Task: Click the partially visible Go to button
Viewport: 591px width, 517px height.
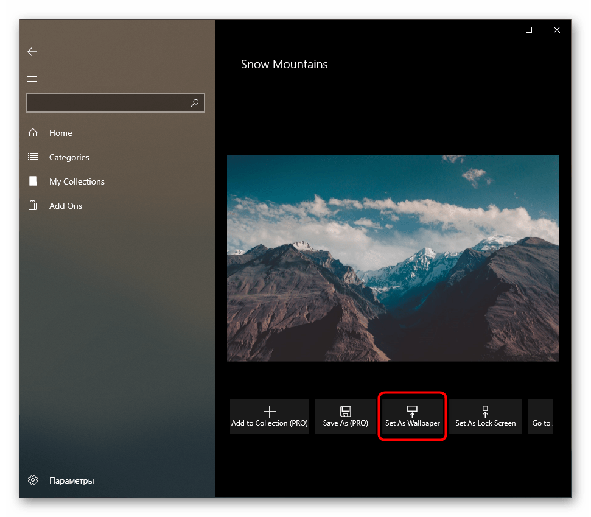Action: pos(540,417)
